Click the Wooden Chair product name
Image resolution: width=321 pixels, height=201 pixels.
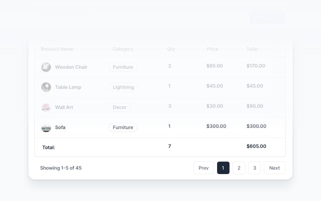coord(71,67)
